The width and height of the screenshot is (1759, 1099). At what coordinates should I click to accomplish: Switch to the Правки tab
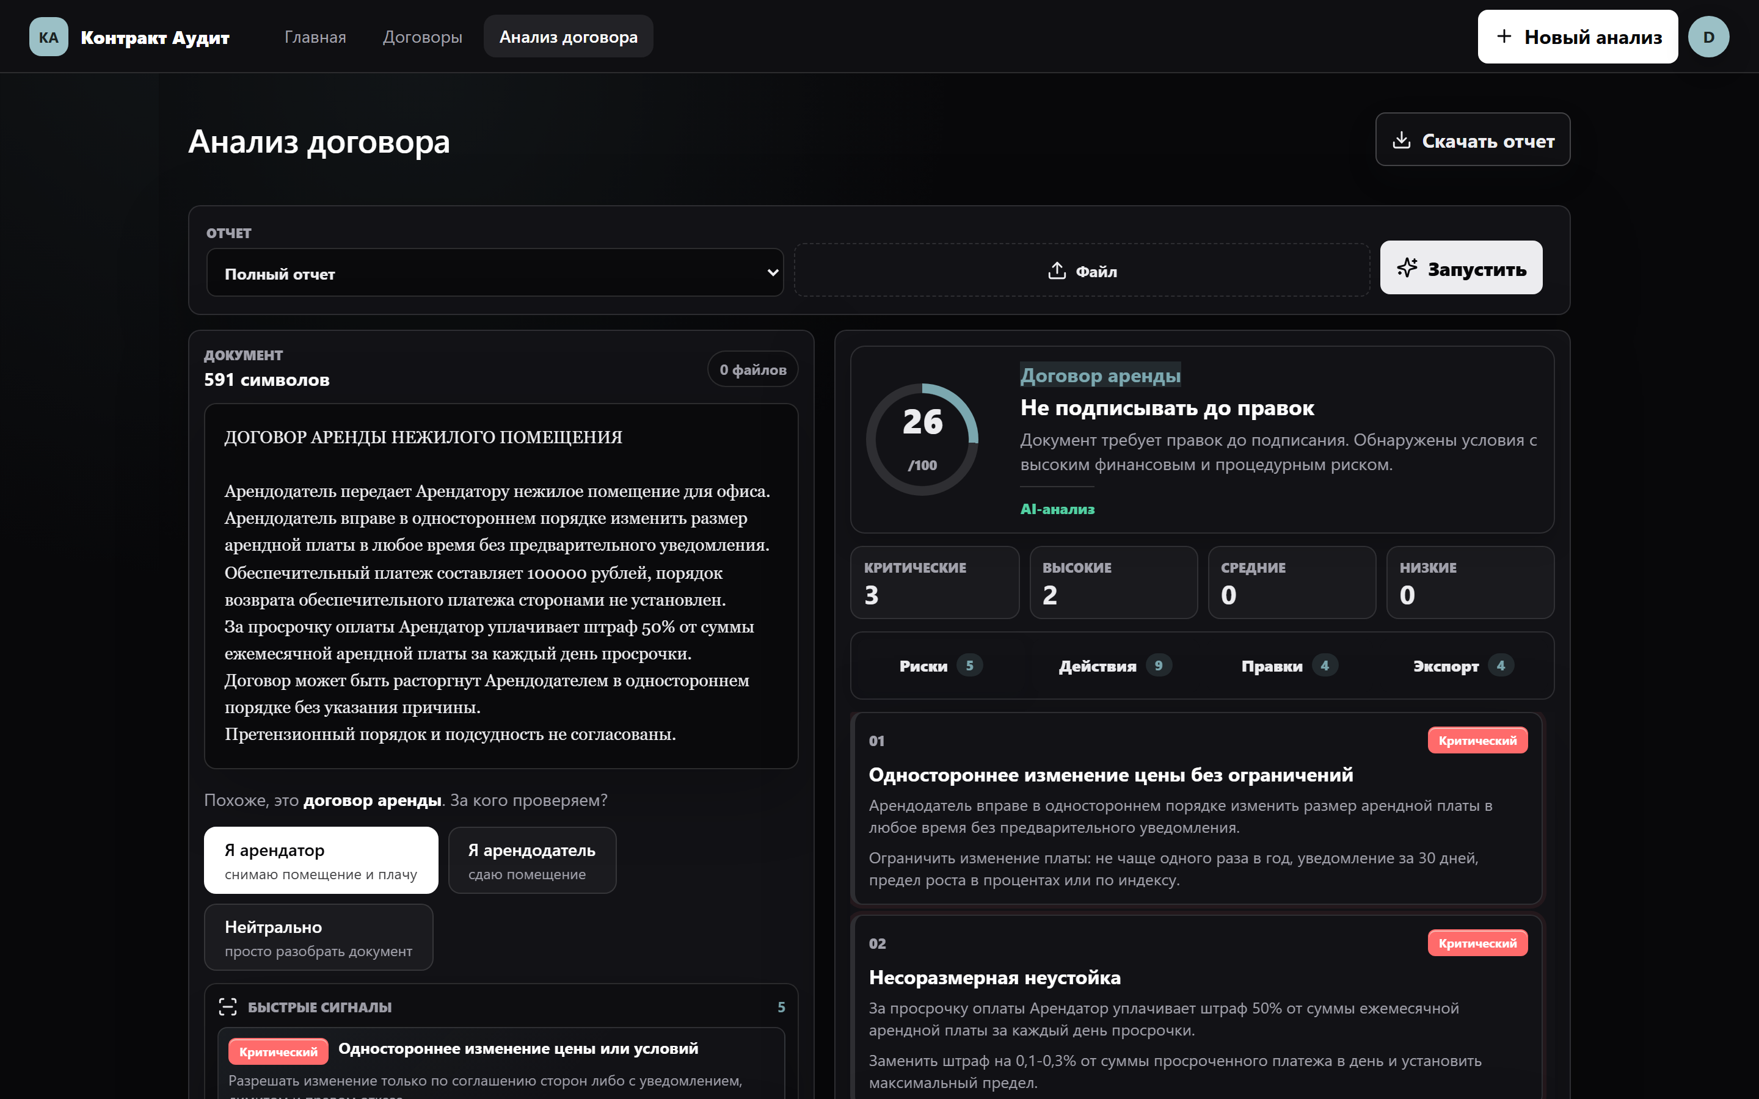(x=1289, y=665)
